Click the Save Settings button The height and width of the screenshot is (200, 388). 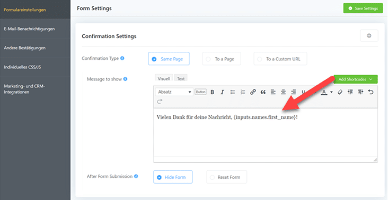coord(363,8)
